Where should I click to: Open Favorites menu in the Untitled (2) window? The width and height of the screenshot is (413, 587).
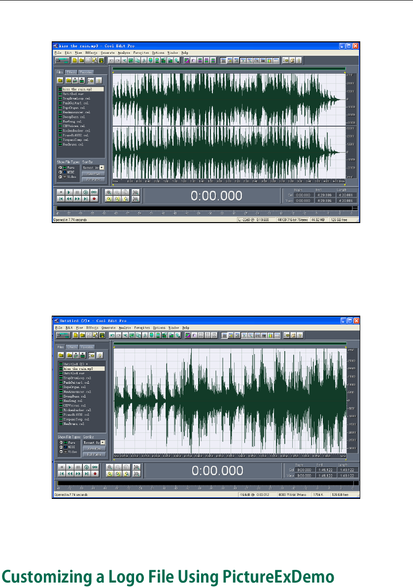pyautogui.click(x=142, y=327)
